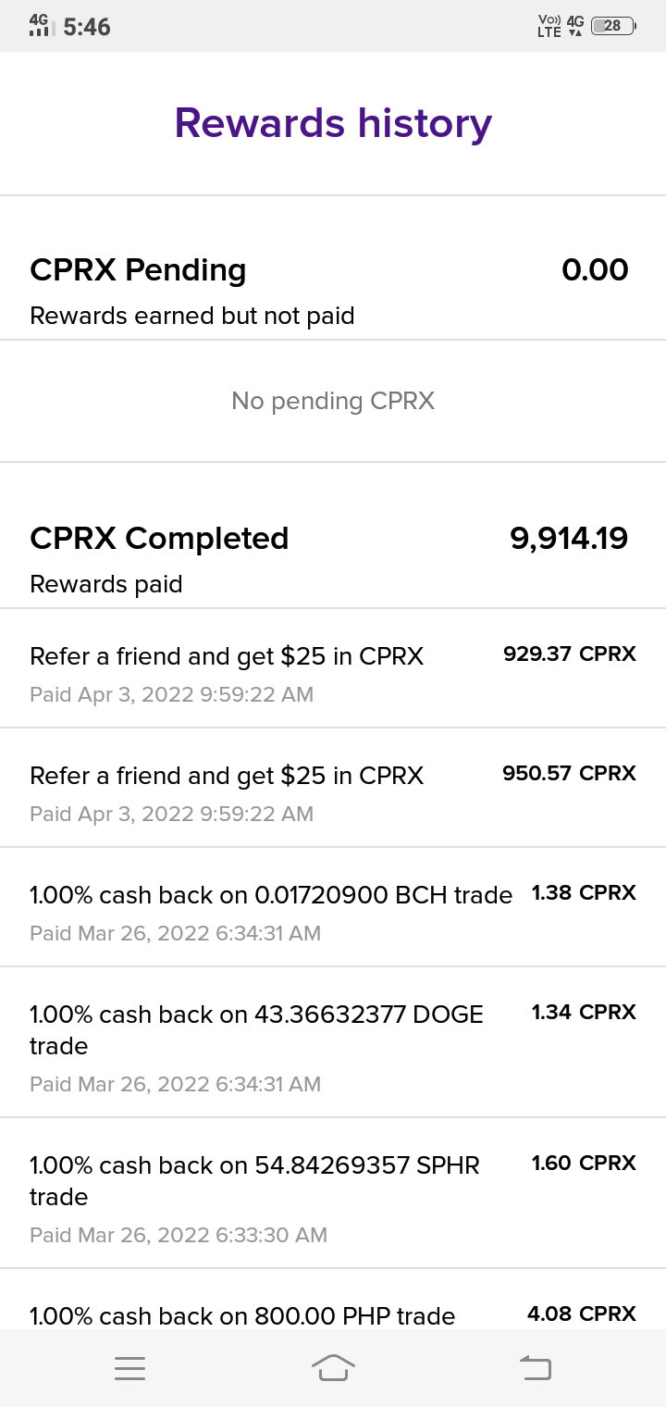Open the CPRX Pending section header
This screenshot has width=666, height=1407.
tap(138, 270)
